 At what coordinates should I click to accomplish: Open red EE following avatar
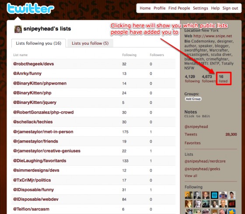click(231, 204)
